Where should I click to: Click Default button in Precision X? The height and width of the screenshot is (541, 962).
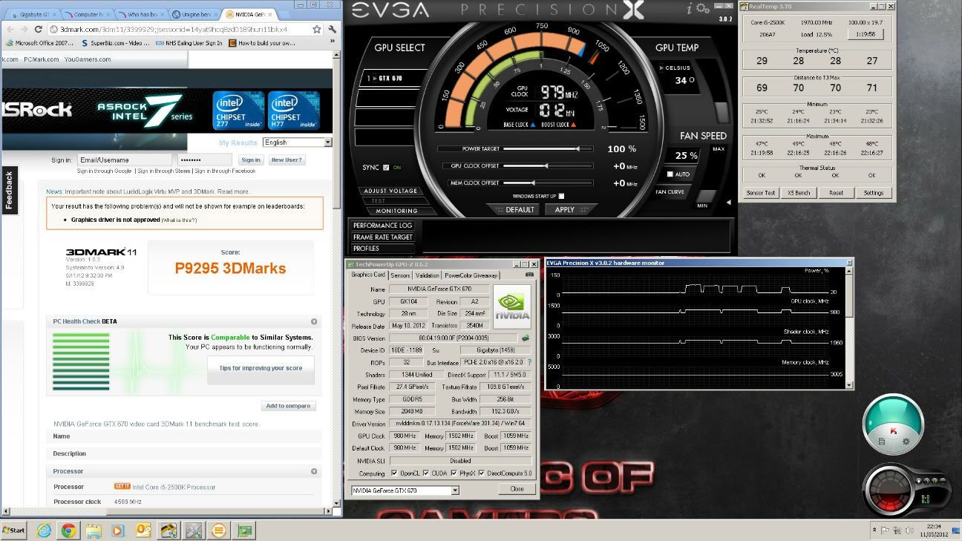click(515, 210)
